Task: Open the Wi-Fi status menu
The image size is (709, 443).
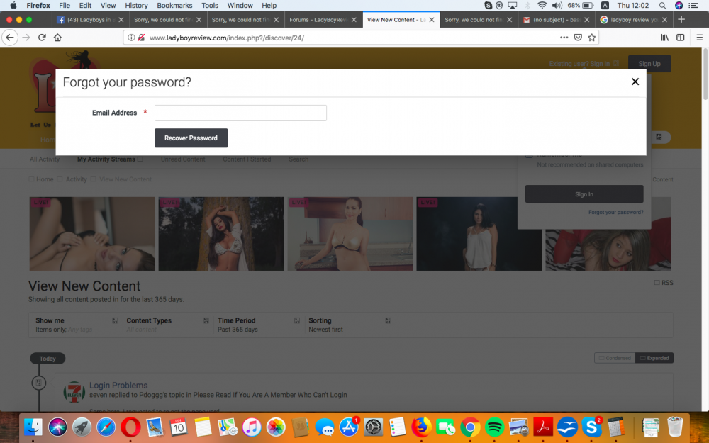Action: 542,6
